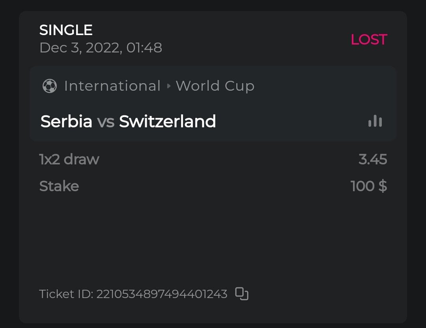Select the Serbia team name
The width and height of the screenshot is (426, 328).
point(66,121)
